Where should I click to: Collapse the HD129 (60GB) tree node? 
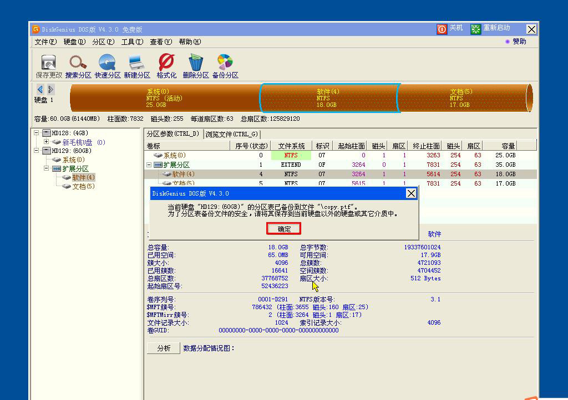click(x=36, y=151)
